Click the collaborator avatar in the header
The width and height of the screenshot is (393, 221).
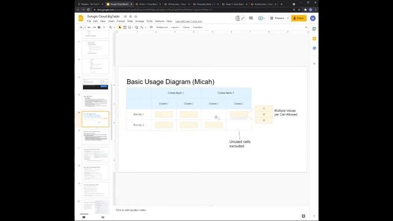tap(238, 18)
